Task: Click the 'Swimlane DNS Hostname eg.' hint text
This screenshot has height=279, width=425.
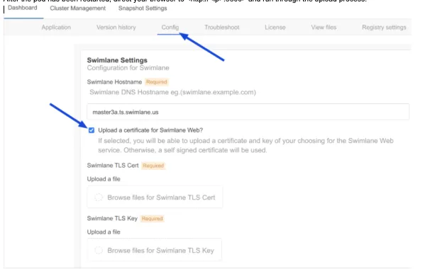Action: point(172,92)
